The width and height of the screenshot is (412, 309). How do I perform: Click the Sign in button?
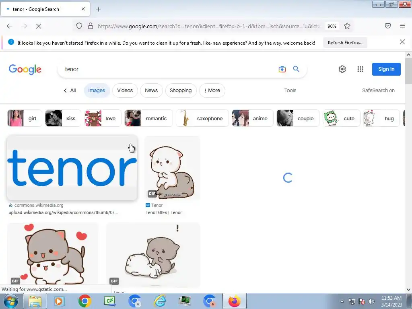(386, 69)
